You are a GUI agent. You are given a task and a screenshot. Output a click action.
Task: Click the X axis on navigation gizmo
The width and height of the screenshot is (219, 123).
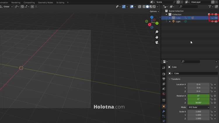[x=150, y=24]
